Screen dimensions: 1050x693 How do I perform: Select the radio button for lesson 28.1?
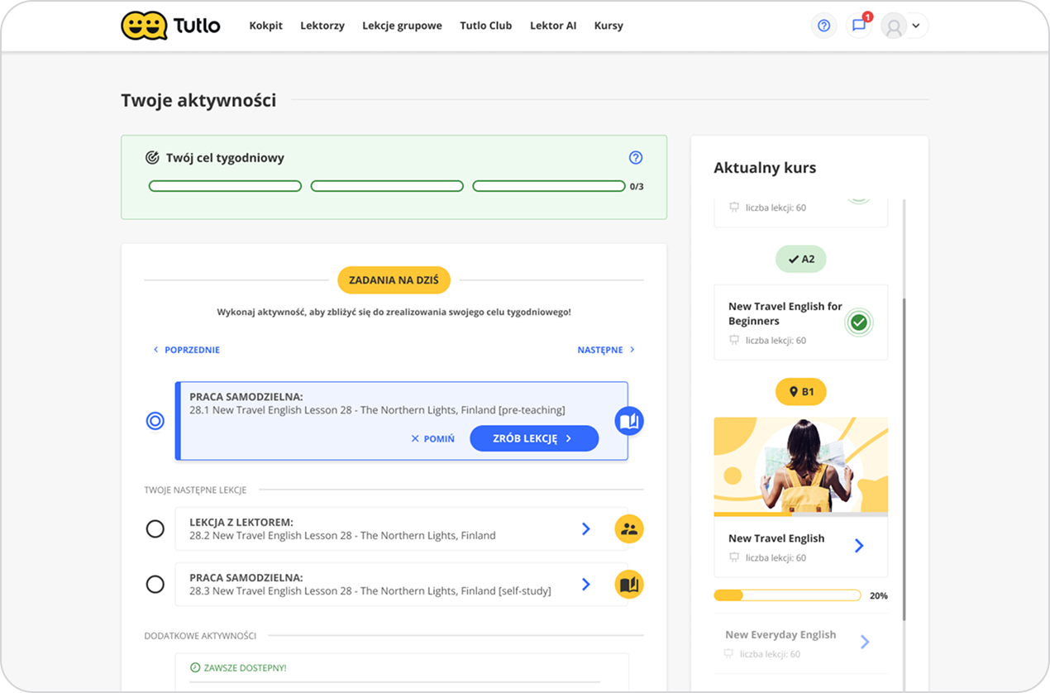(x=155, y=421)
